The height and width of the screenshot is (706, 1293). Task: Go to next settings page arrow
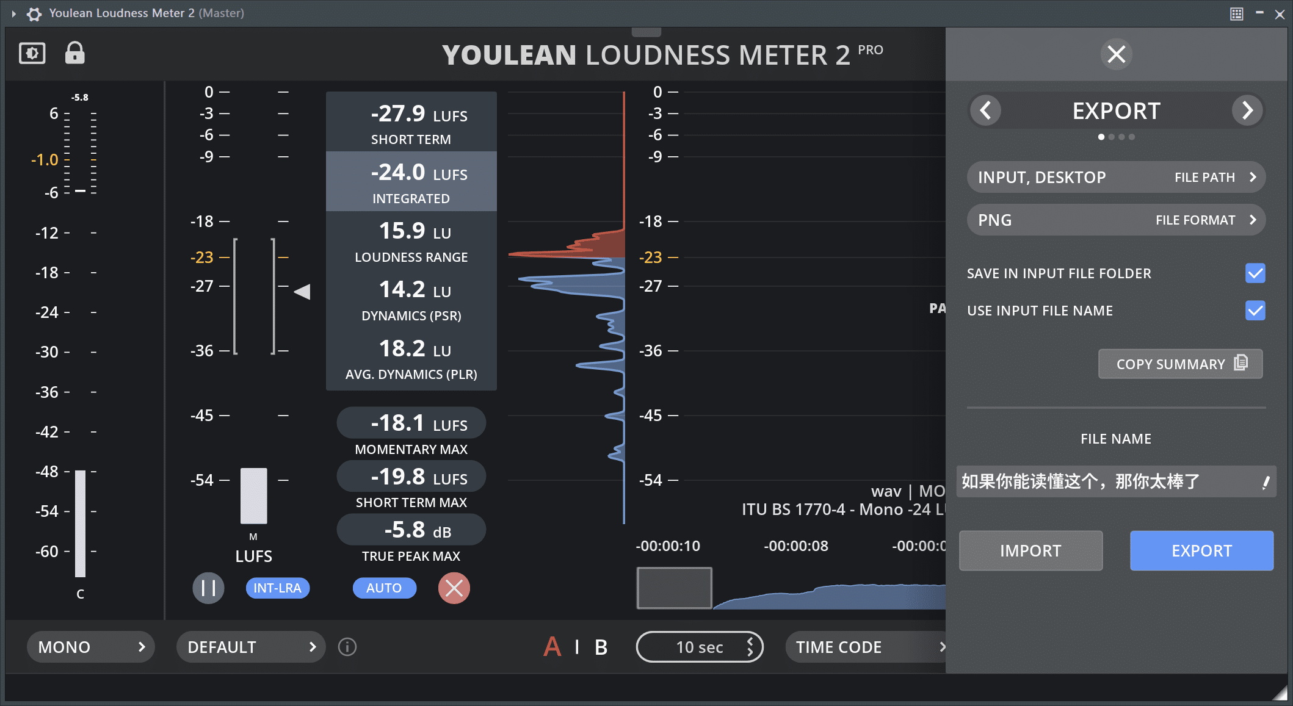(x=1247, y=110)
